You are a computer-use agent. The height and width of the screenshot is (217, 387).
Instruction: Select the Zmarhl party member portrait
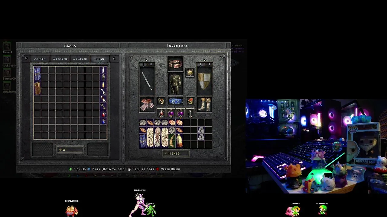coord(7,46)
